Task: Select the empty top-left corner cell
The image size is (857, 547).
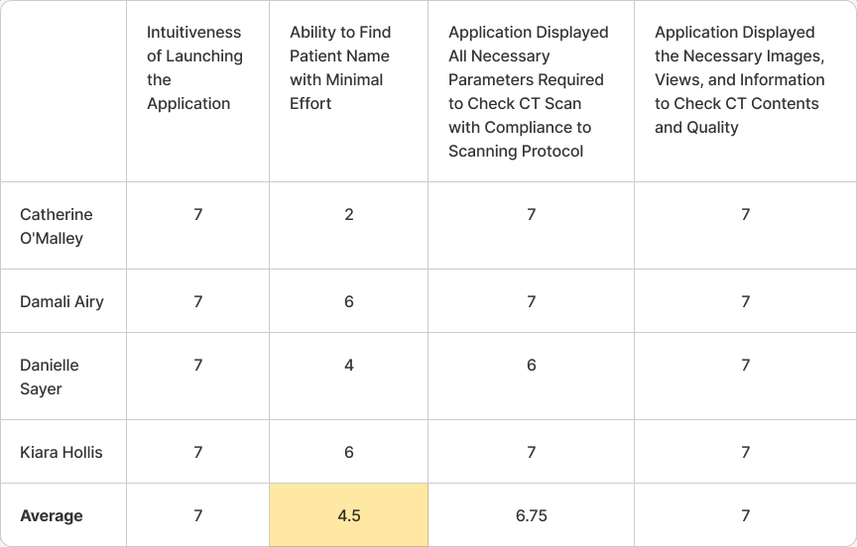Action: pyautogui.click(x=63, y=91)
